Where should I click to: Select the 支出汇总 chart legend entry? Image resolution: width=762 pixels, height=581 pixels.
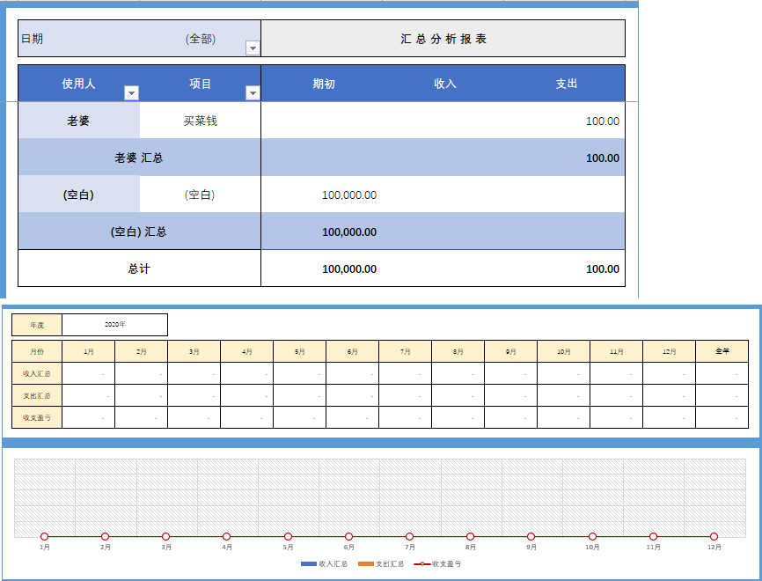coord(381,564)
